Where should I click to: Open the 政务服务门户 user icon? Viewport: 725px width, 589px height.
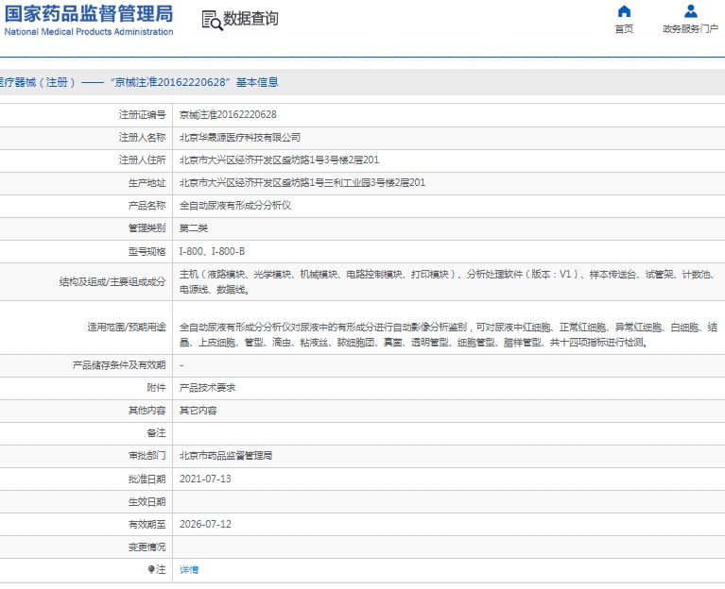pyautogui.click(x=691, y=10)
